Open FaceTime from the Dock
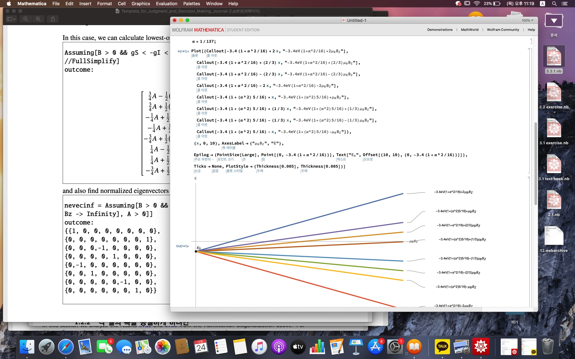Viewport: 575px width, 359px height. click(x=105, y=346)
